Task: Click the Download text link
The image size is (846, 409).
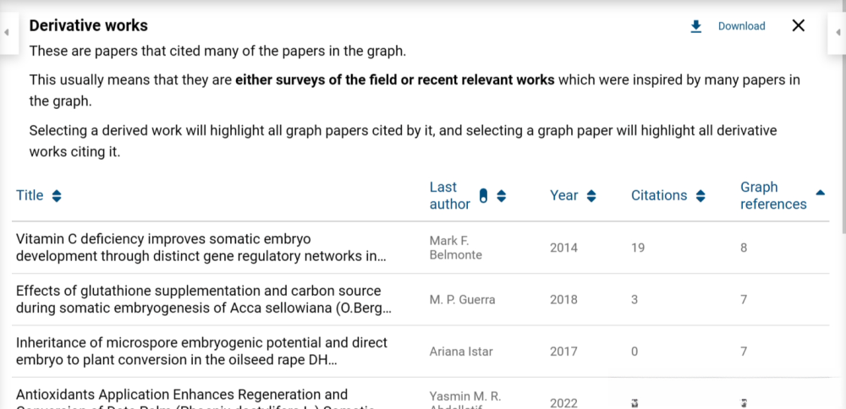Action: (741, 26)
